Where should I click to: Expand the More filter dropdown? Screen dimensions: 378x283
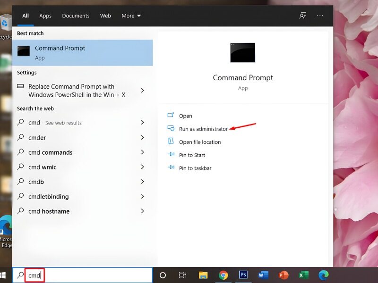click(x=131, y=16)
